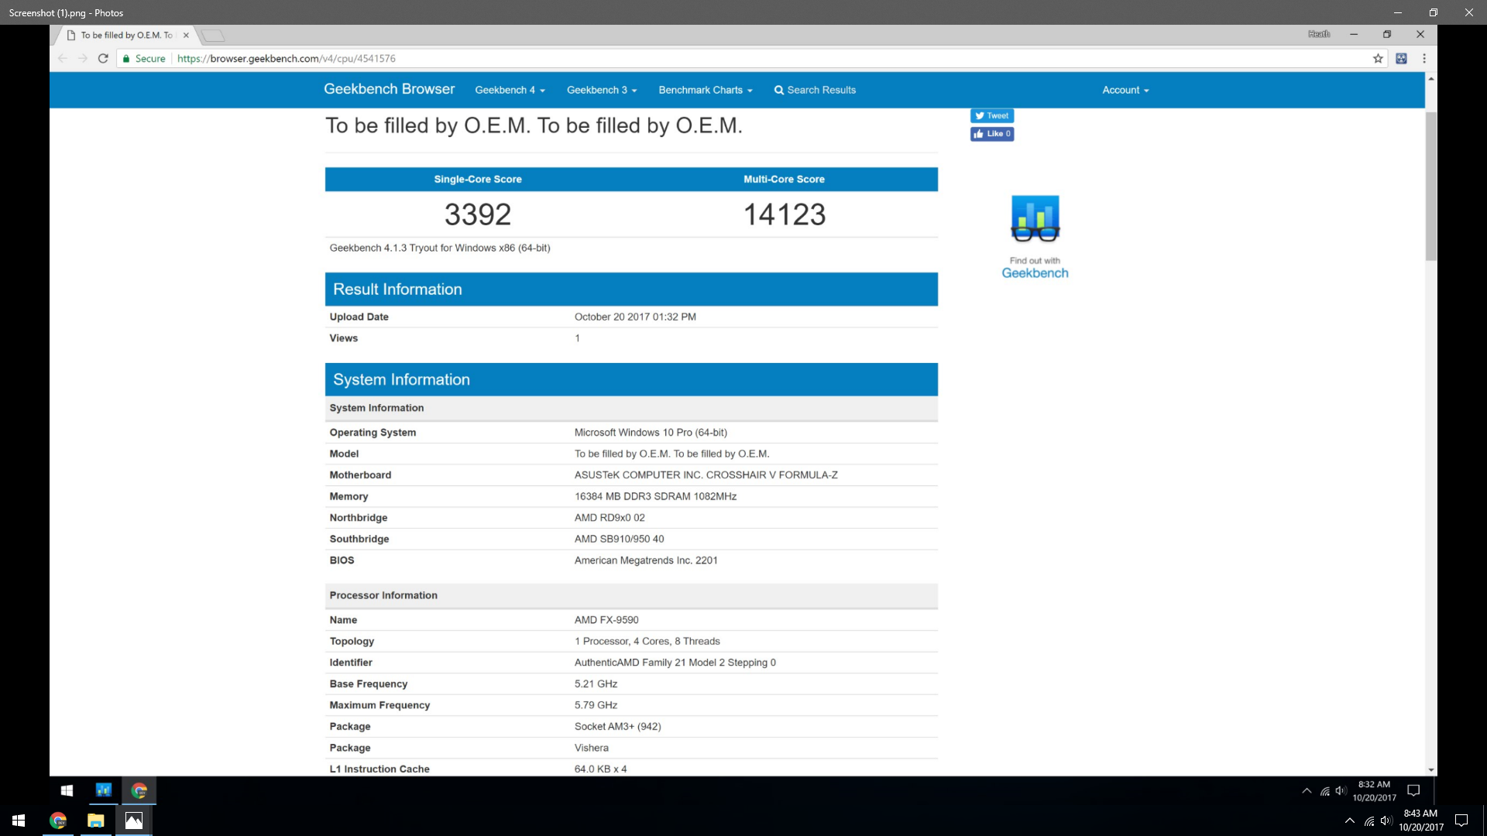Click the 8:43 AM clock in the taskbar
The width and height of the screenshot is (1487, 836).
point(1420,821)
